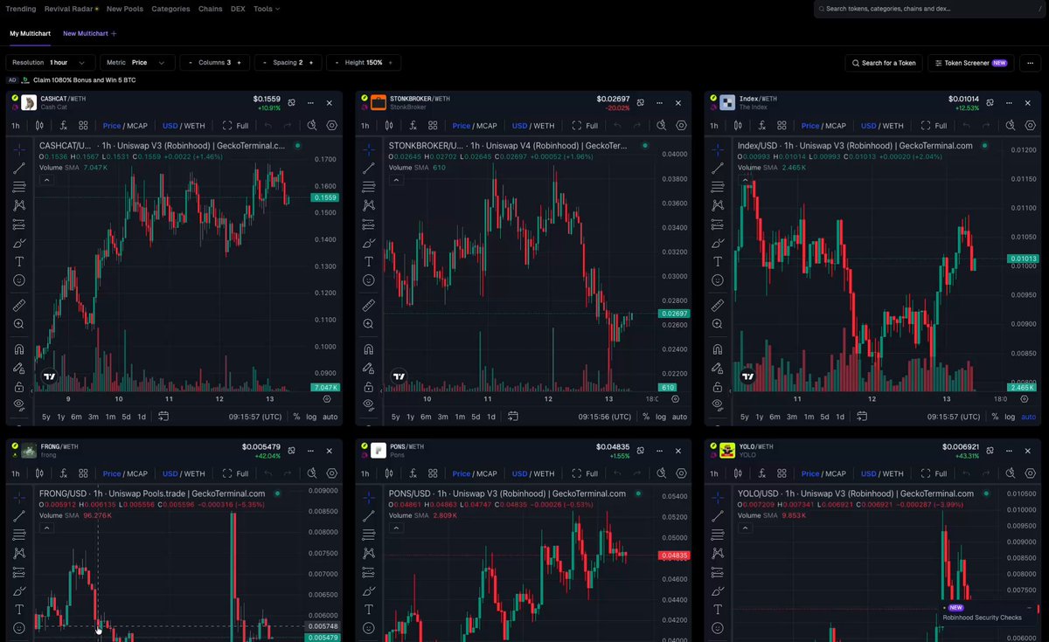
Task: Open Resolution 1 hour dropdown
Action: tap(51, 63)
